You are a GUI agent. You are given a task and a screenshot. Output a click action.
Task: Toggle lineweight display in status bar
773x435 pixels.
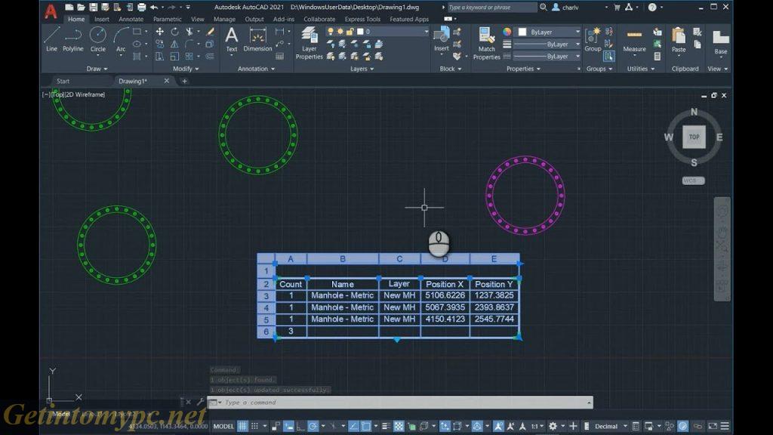386,426
